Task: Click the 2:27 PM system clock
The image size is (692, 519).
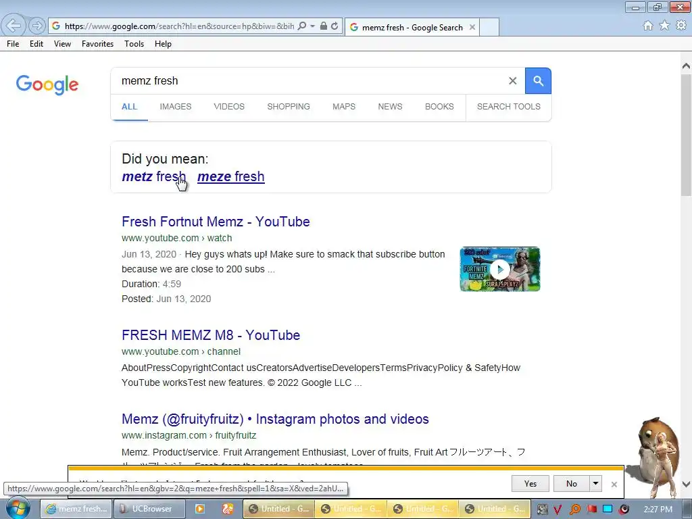Action: click(658, 510)
